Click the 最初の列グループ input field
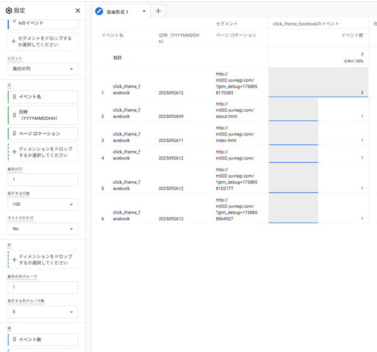Viewport: 377px width, 352px height. 43,287
